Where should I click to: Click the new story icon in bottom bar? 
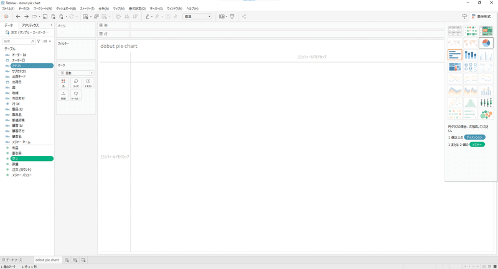click(83, 260)
